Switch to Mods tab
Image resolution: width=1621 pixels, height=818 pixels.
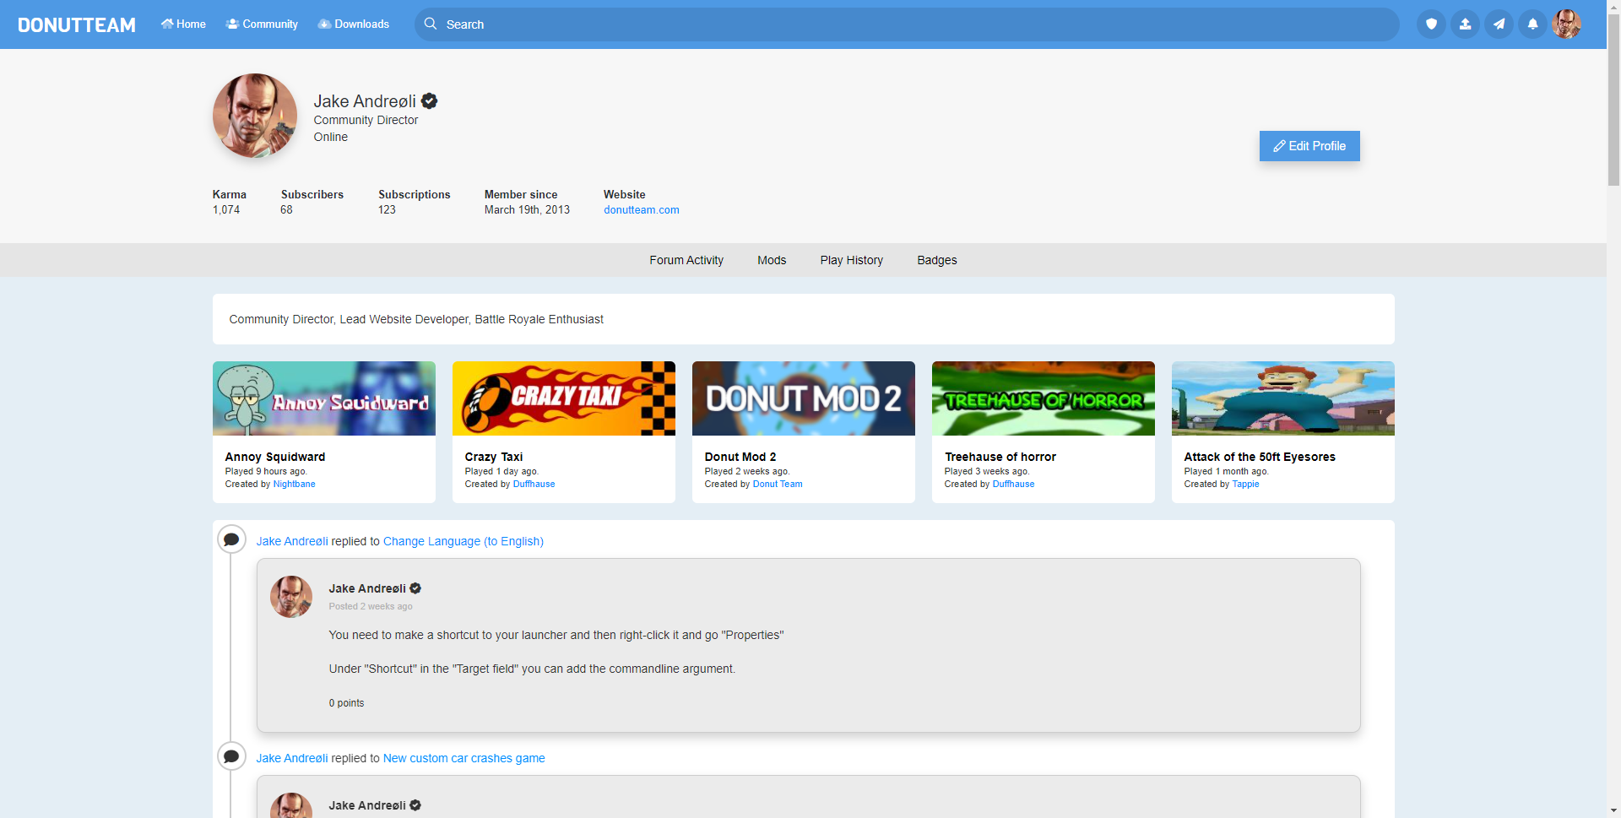(772, 260)
